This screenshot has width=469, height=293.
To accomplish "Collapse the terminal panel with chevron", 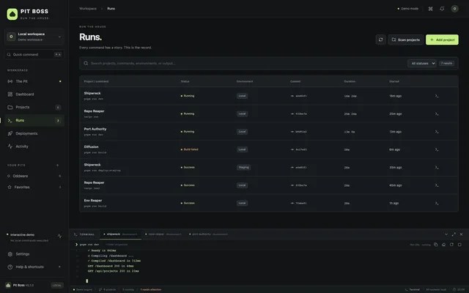I will click(446, 234).
